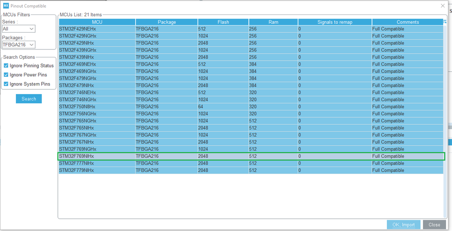Toggle Ignore Pinning Status checkbox
452x231 pixels.
point(6,66)
